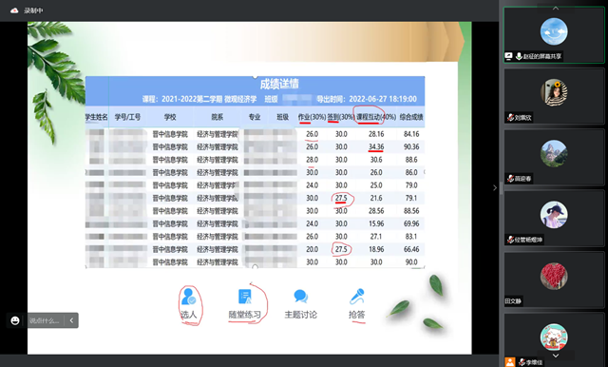Viewport: 608px width, 367px height.
Task: Click the 随堂练习 label on the slide
Action: click(x=245, y=315)
